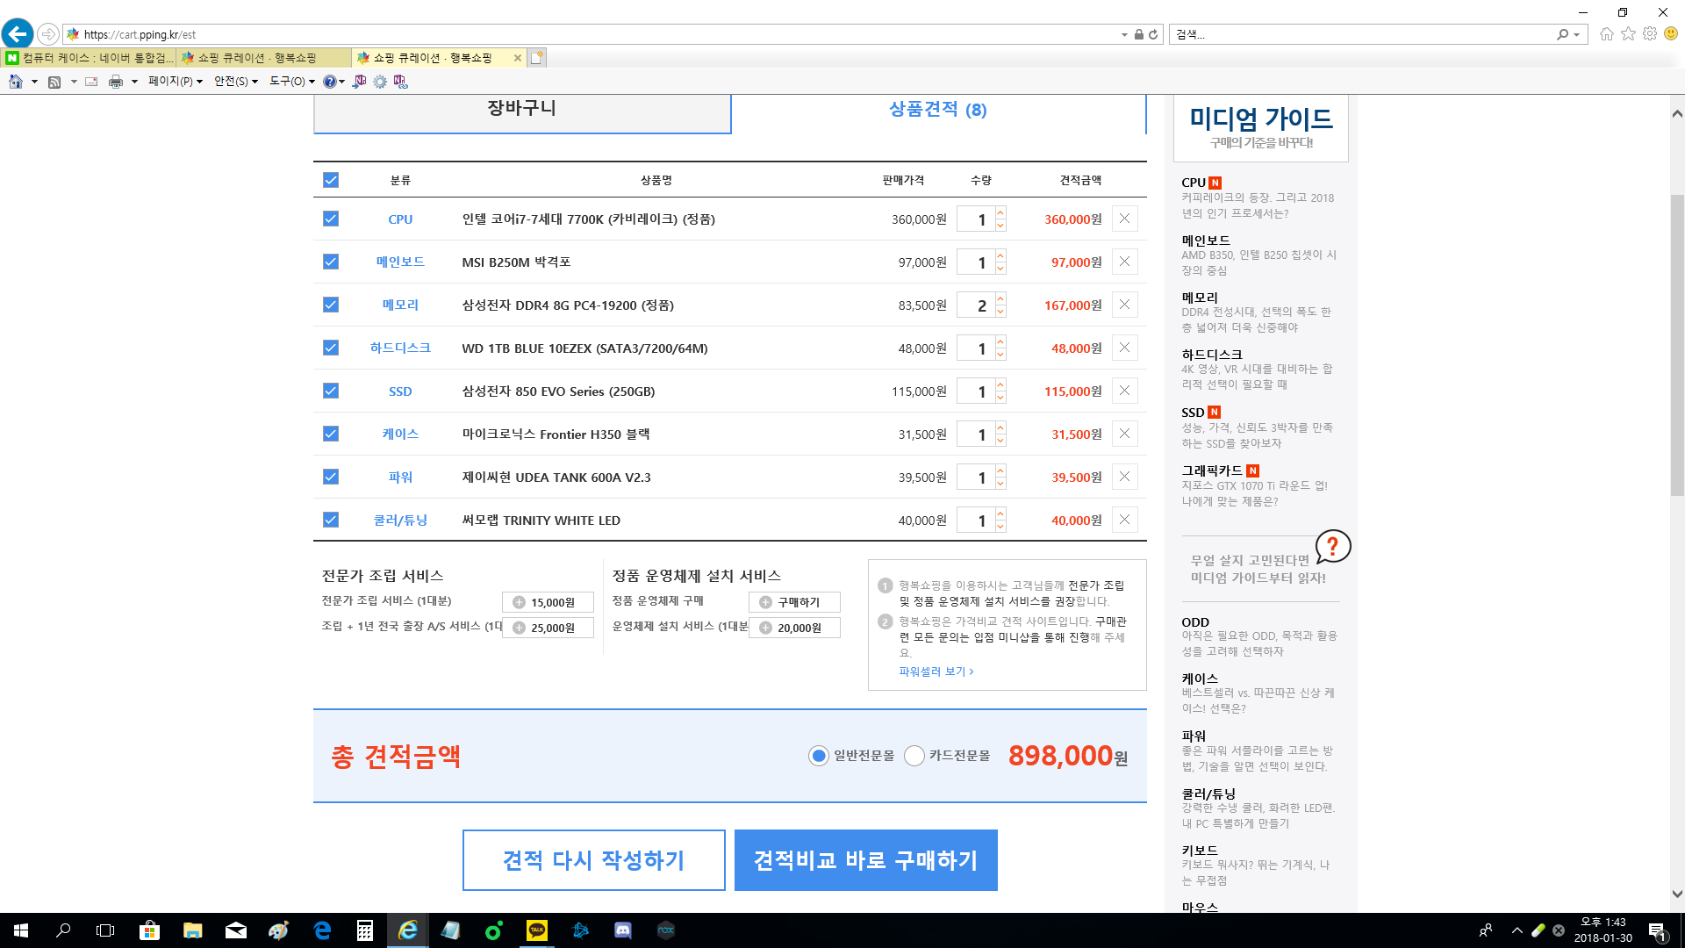The height and width of the screenshot is (948, 1685).
Task: Click the browser search input field
Action: pyautogui.click(x=1363, y=34)
